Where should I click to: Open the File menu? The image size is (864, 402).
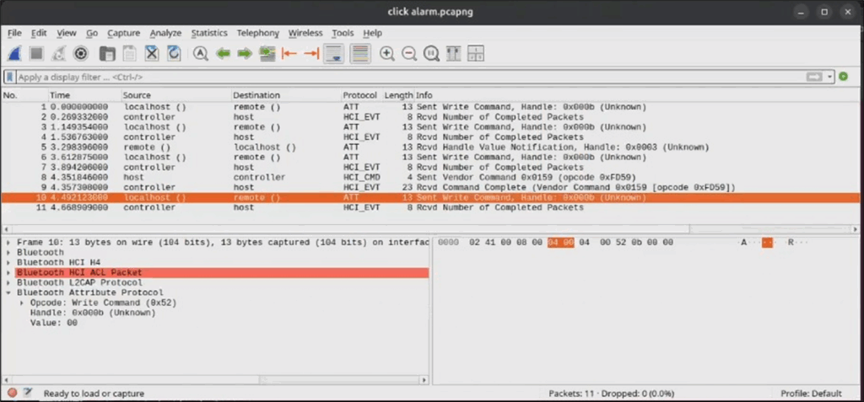point(14,33)
